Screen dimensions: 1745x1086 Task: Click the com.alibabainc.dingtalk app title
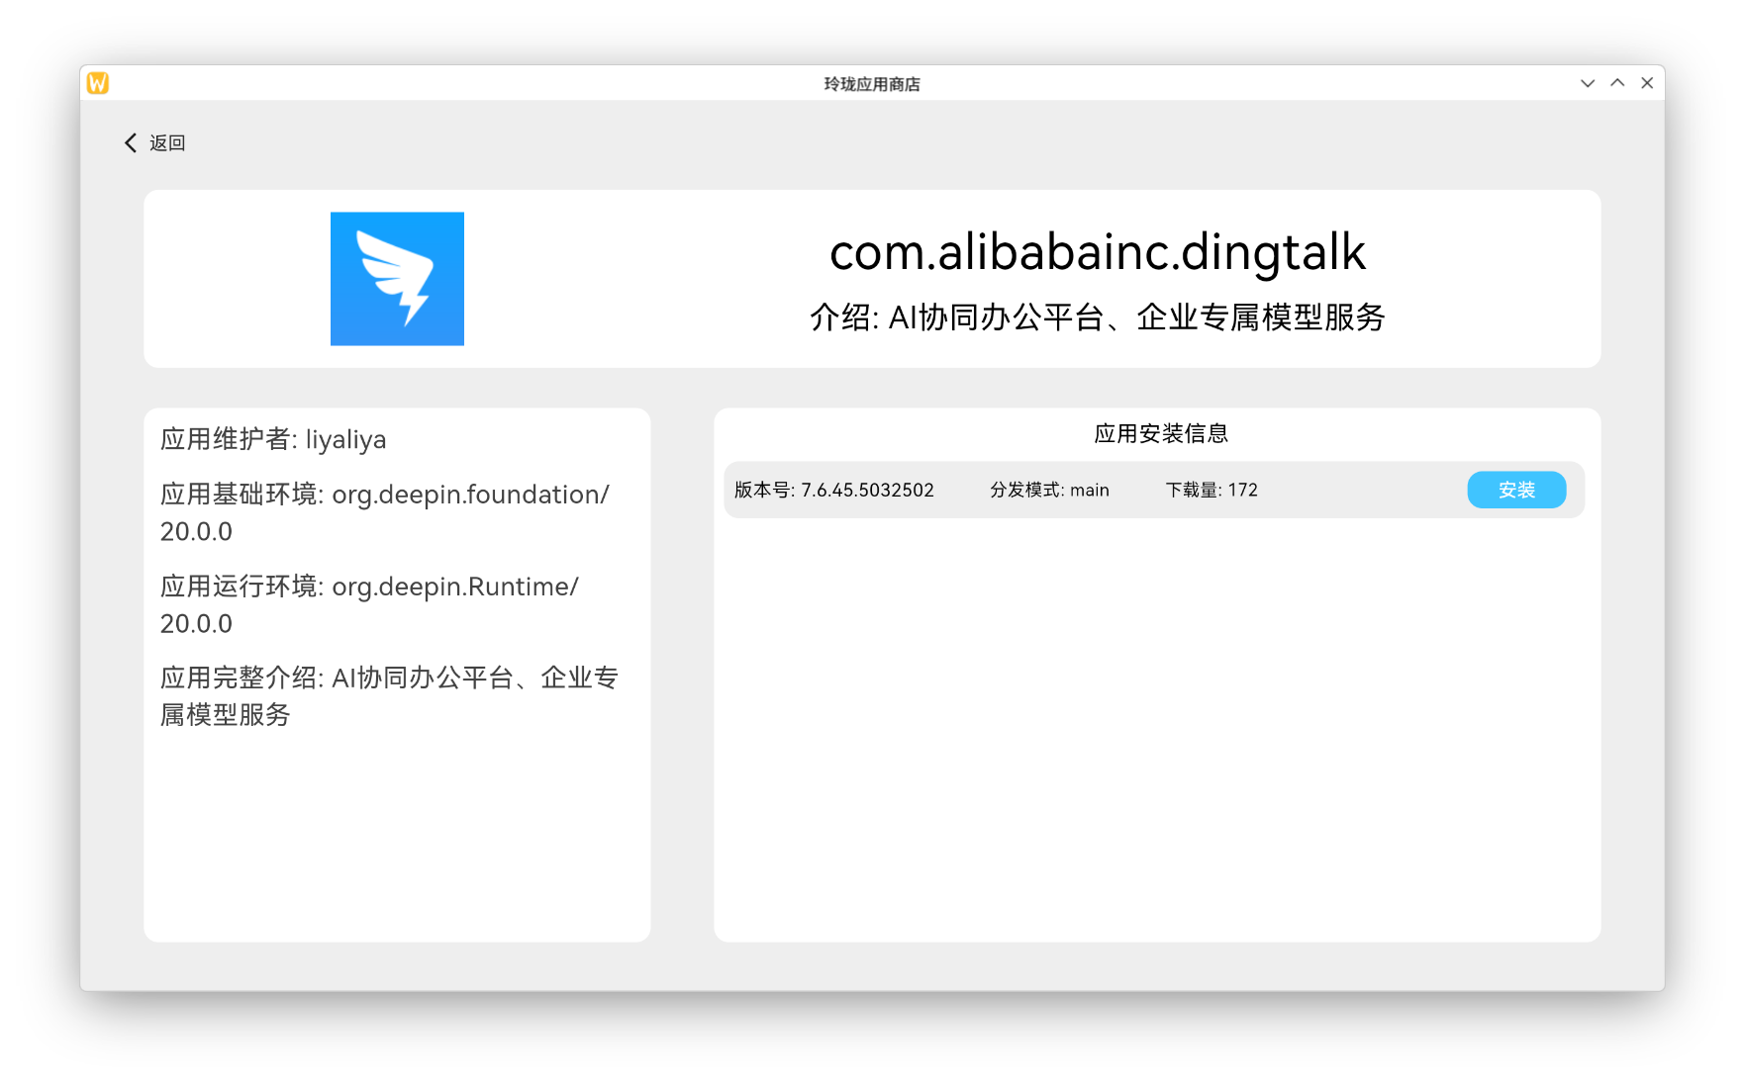[x=1098, y=251]
